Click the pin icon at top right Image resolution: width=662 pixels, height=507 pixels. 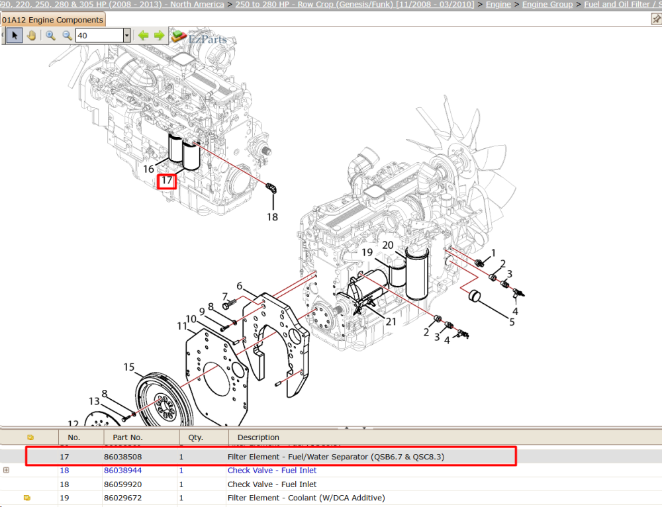click(656, 19)
